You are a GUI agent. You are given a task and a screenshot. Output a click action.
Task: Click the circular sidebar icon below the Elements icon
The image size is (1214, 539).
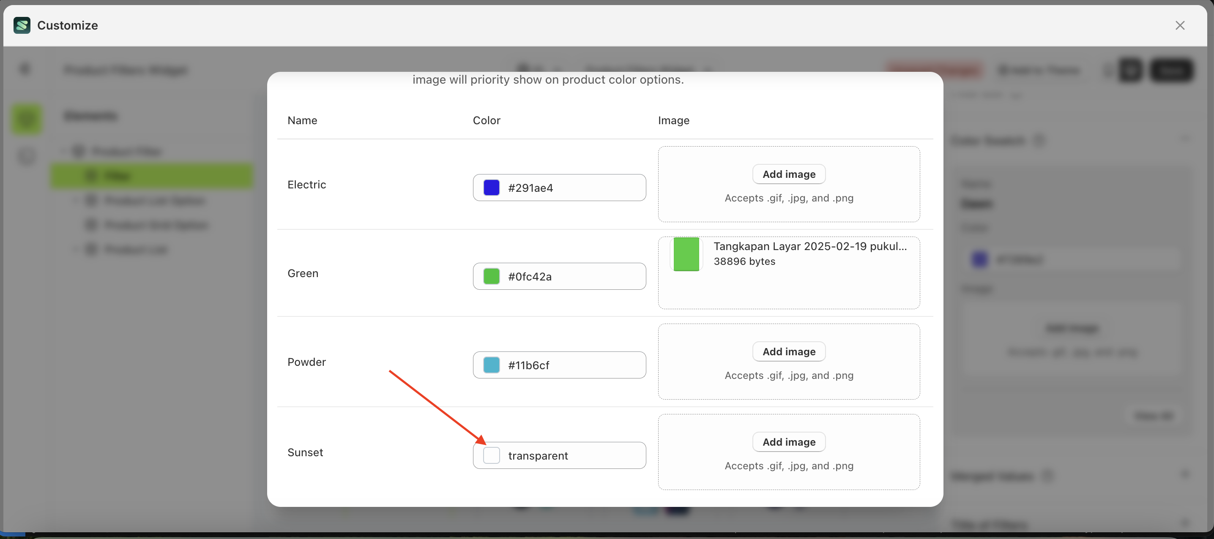27,156
